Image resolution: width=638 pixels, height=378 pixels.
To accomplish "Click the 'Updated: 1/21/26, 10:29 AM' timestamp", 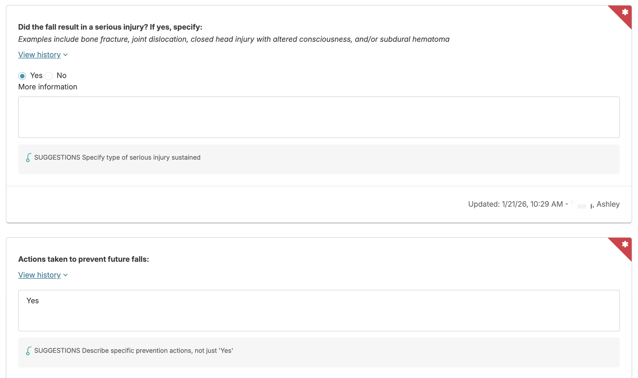I will pyautogui.click(x=515, y=204).
